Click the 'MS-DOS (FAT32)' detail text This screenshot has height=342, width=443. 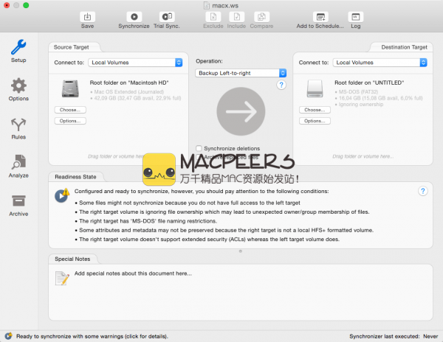click(358, 91)
